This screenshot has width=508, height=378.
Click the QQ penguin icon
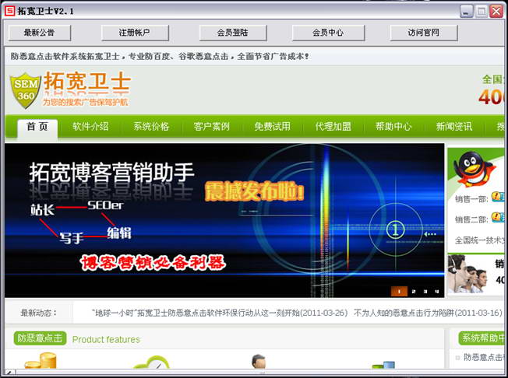click(x=474, y=169)
